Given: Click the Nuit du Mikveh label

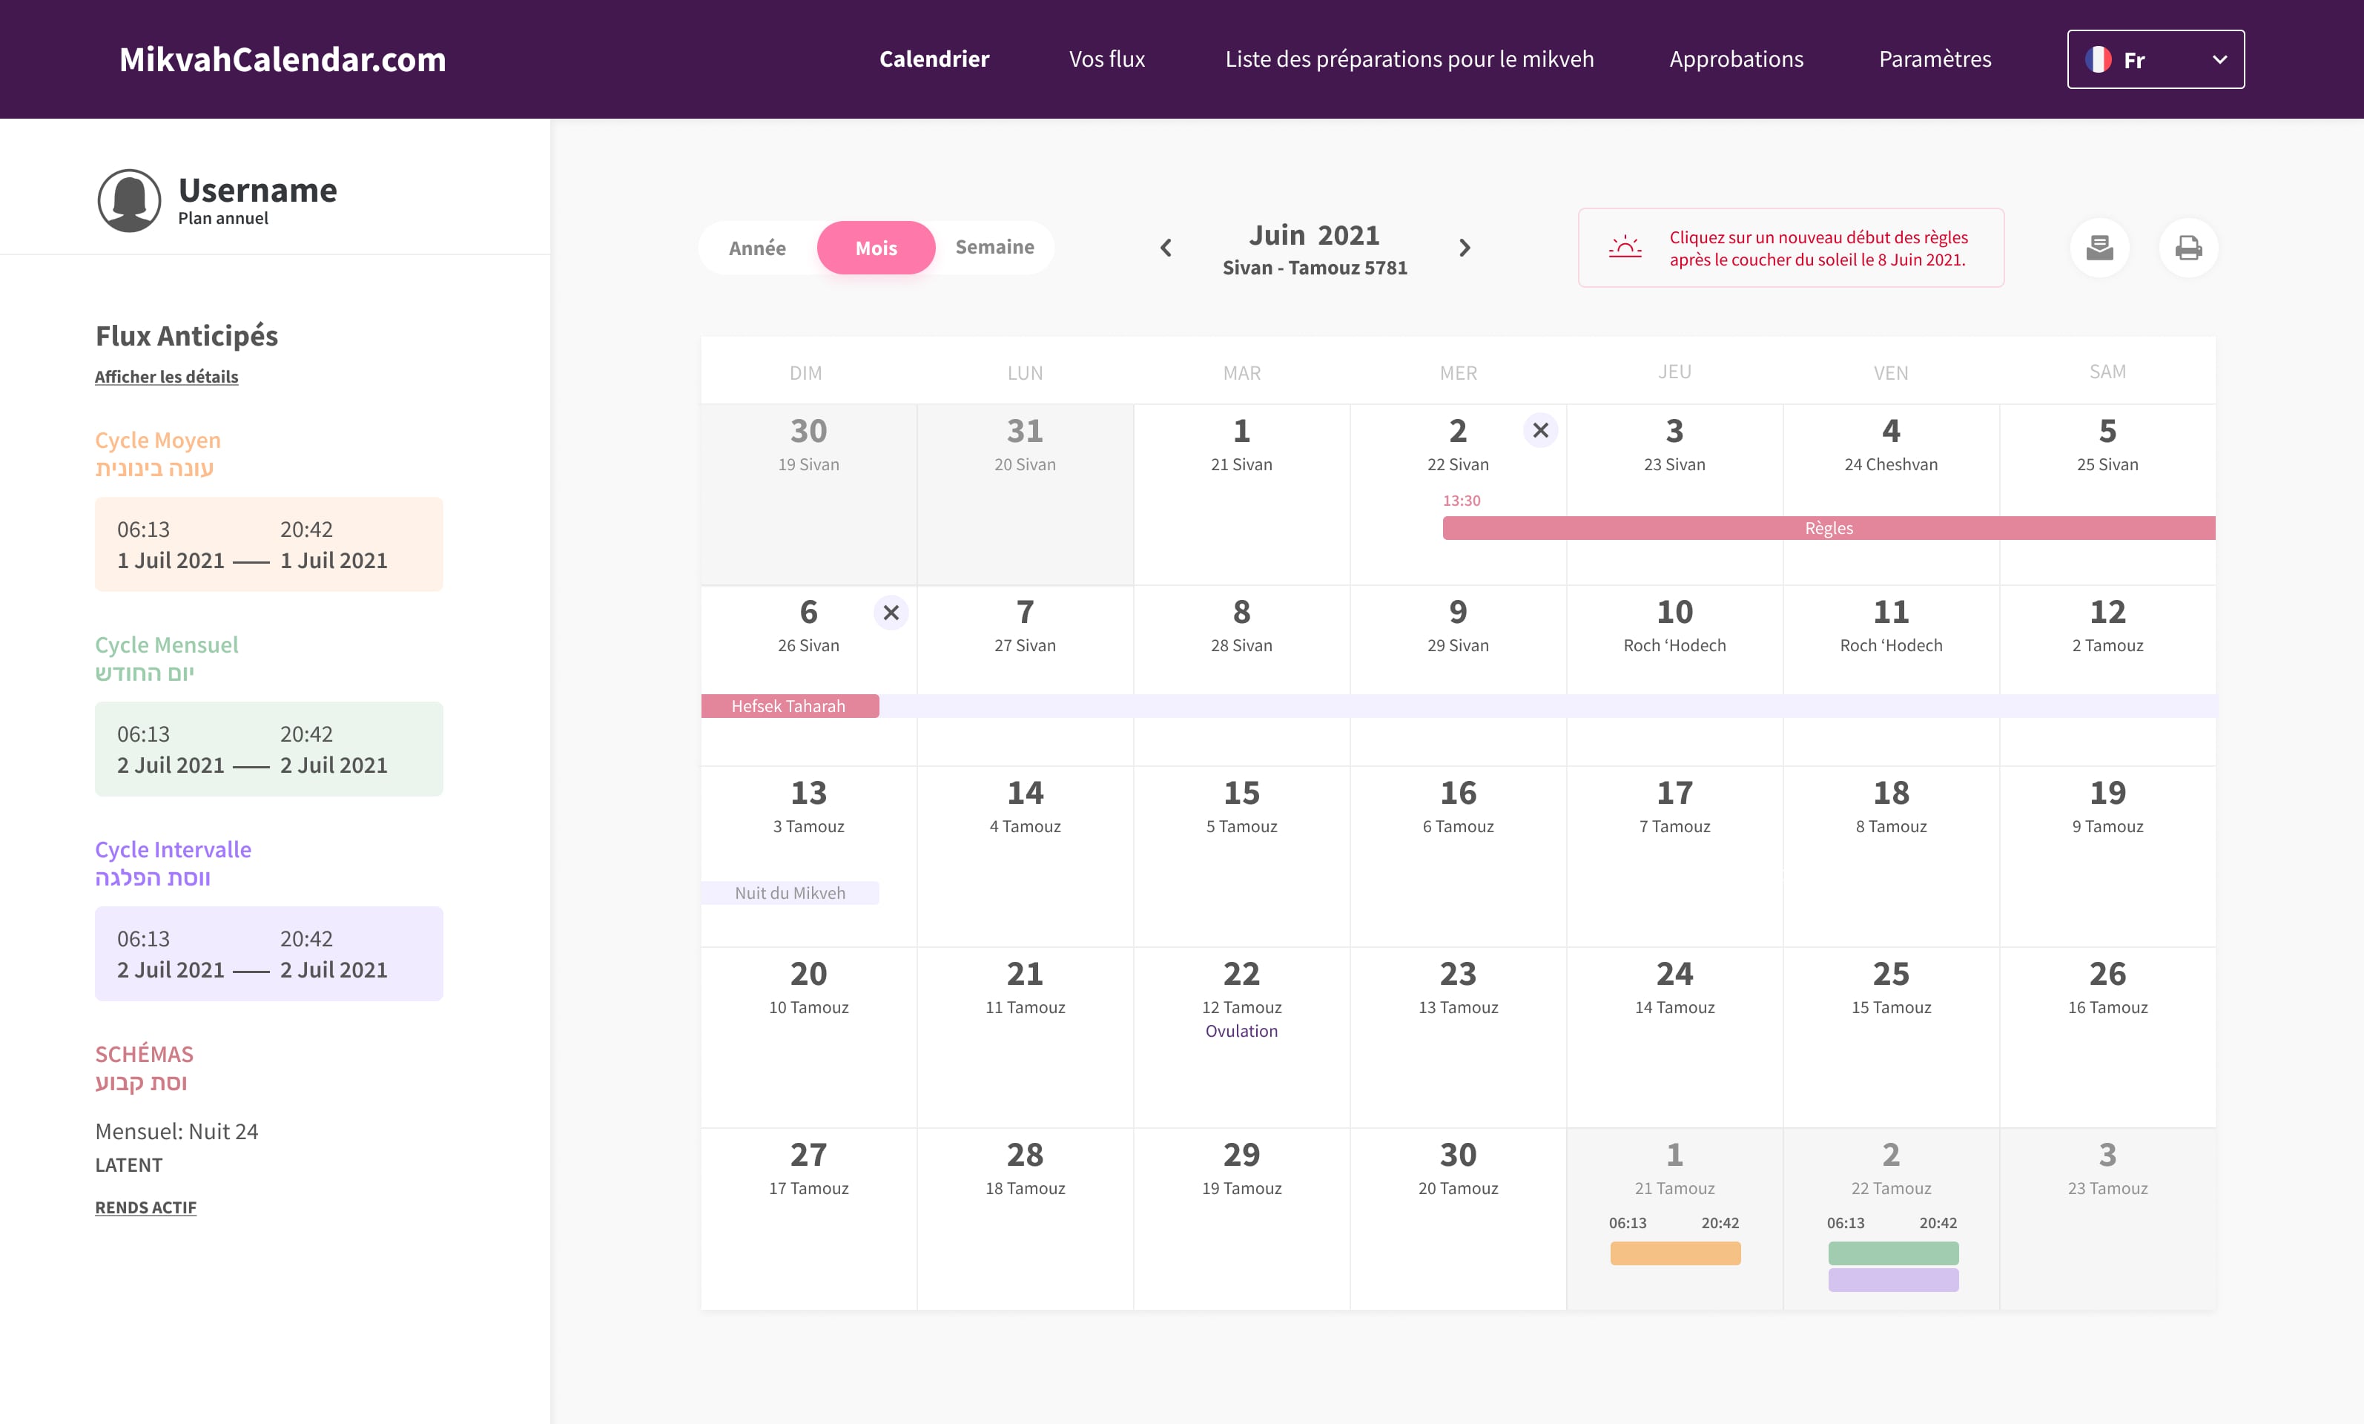Looking at the screenshot, I should [790, 892].
